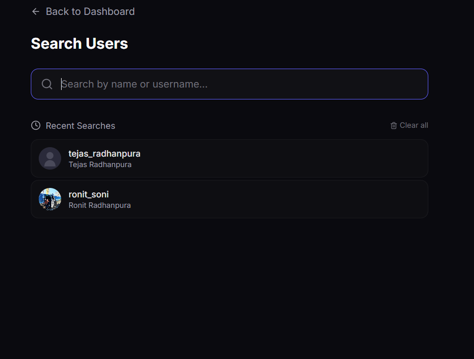Click the clock icon beside Recent Searches

coord(36,125)
